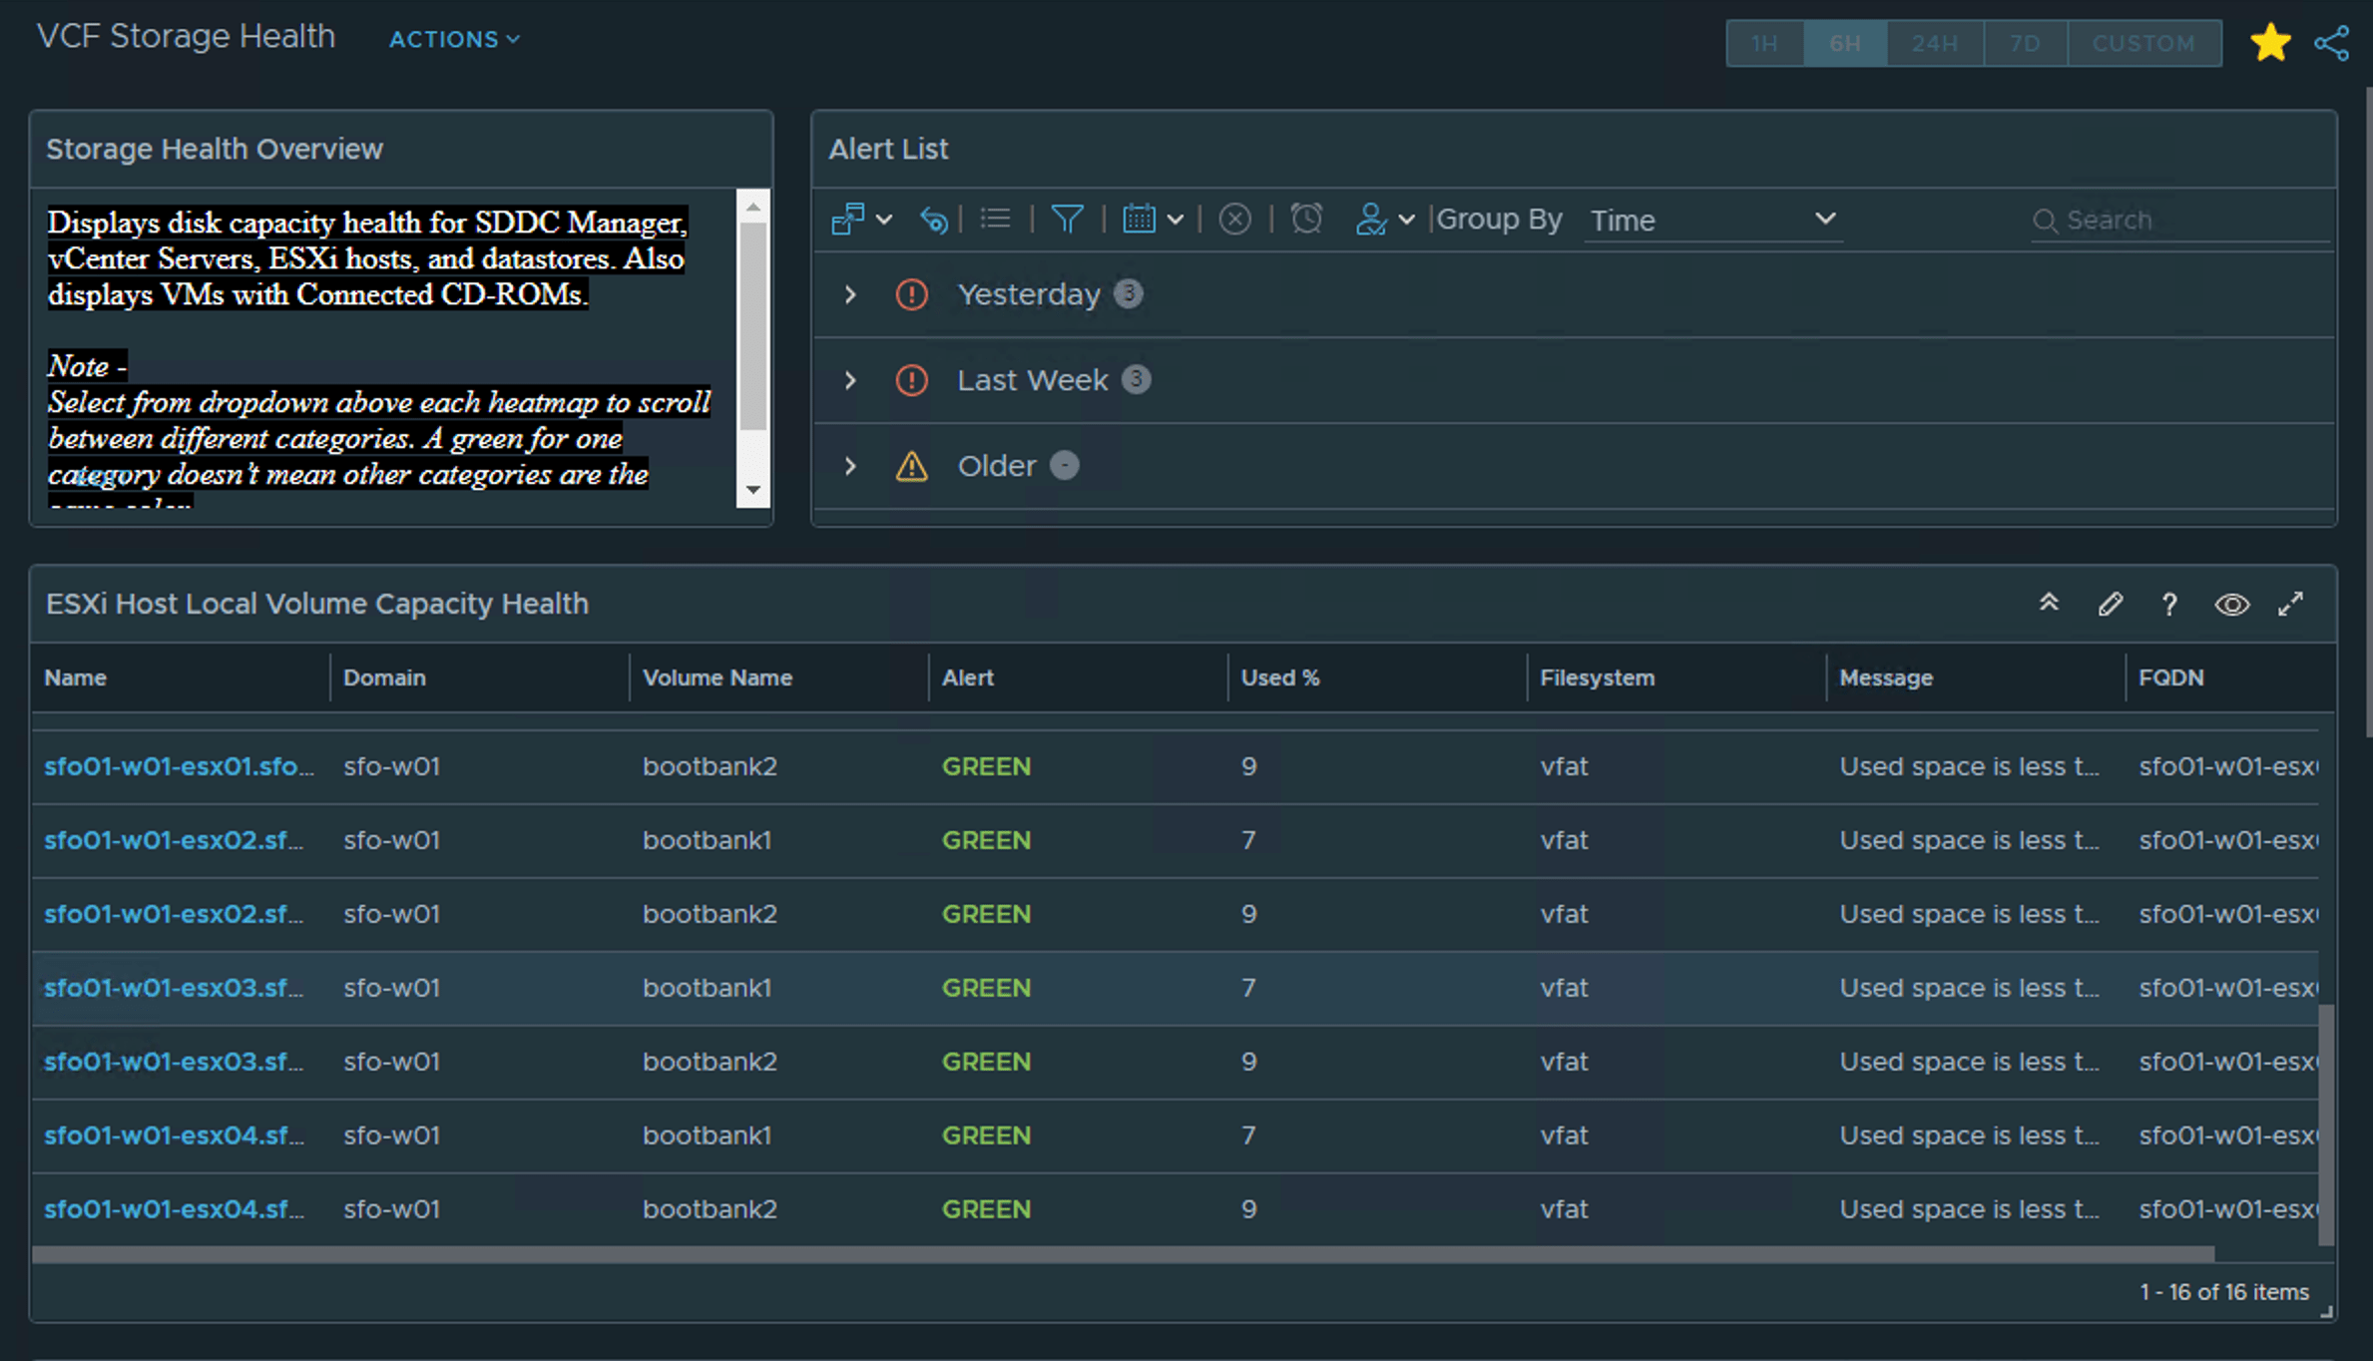Select the 24H time range tab

point(1934,43)
